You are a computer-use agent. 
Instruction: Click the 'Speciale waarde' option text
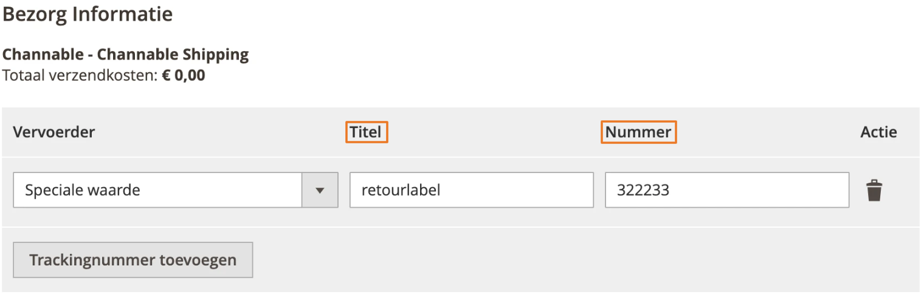82,190
